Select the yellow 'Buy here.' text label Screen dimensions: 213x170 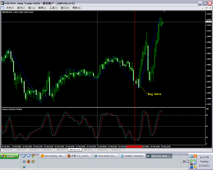[155, 94]
